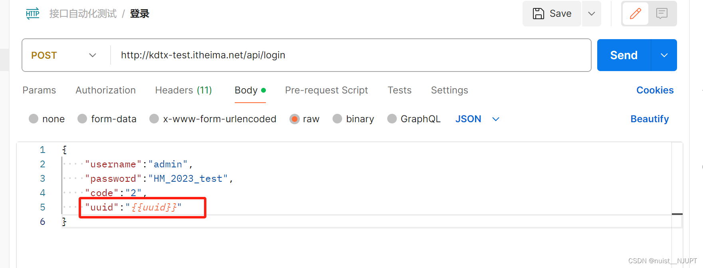The width and height of the screenshot is (703, 268).
Task: Open the Cookies link
Action: [x=655, y=90]
